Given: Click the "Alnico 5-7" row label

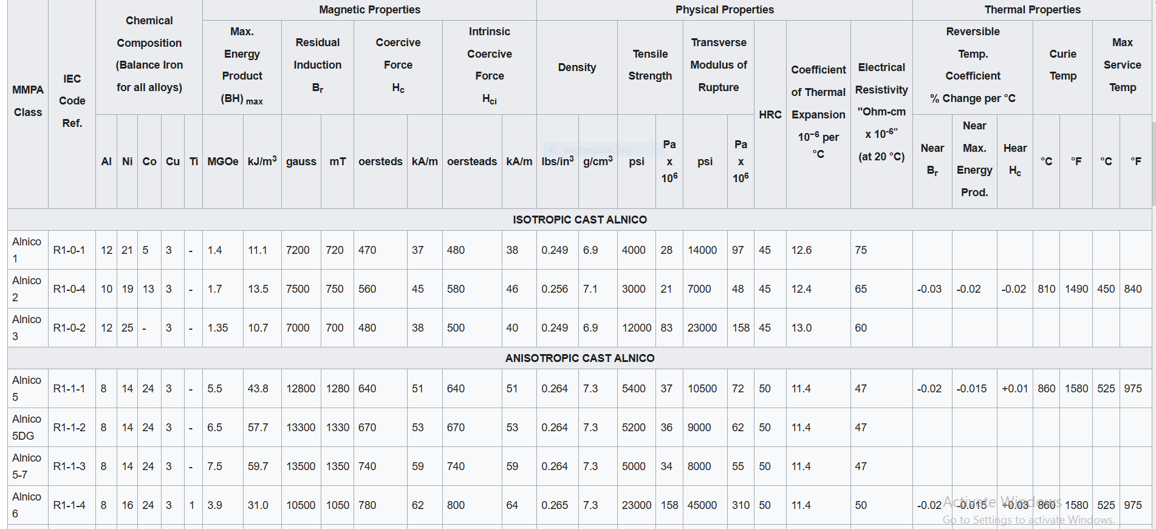Looking at the screenshot, I should [x=27, y=466].
